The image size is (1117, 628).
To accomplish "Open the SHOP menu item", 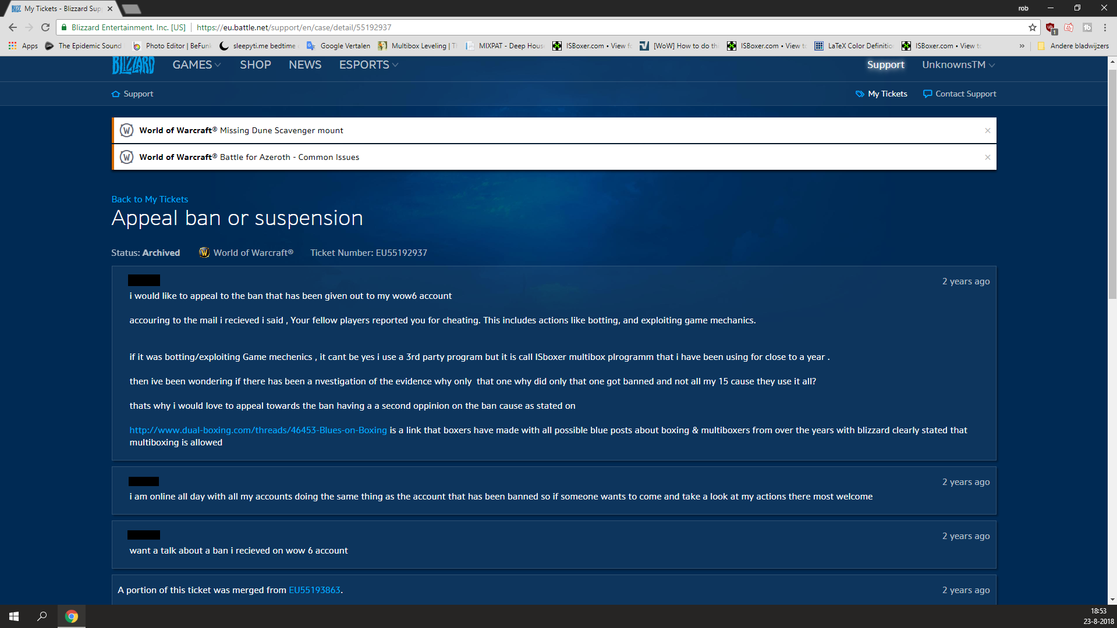I will [256, 65].
